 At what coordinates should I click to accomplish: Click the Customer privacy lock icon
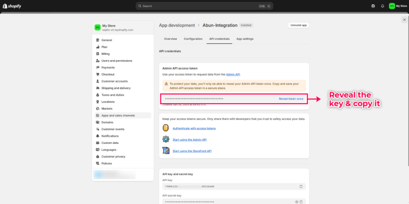tap(97, 157)
